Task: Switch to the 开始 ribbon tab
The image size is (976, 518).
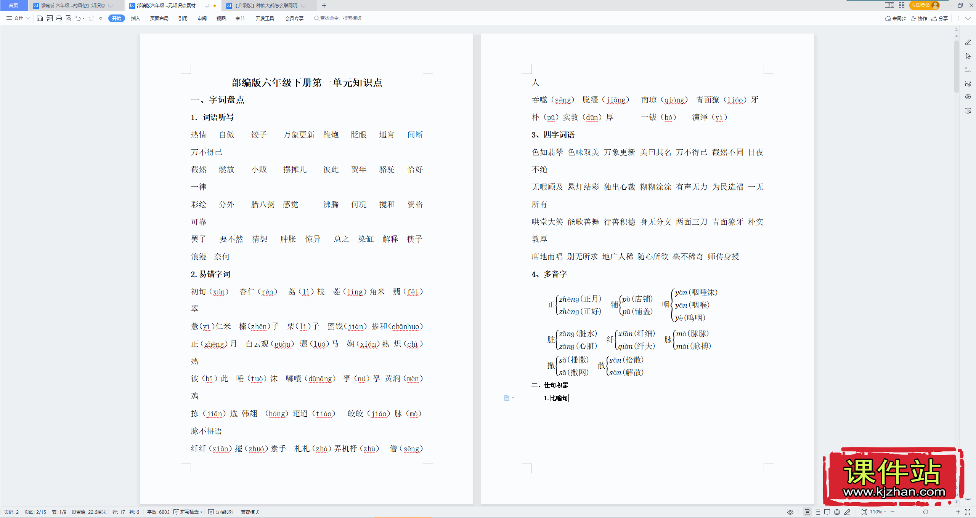Action: click(x=117, y=18)
